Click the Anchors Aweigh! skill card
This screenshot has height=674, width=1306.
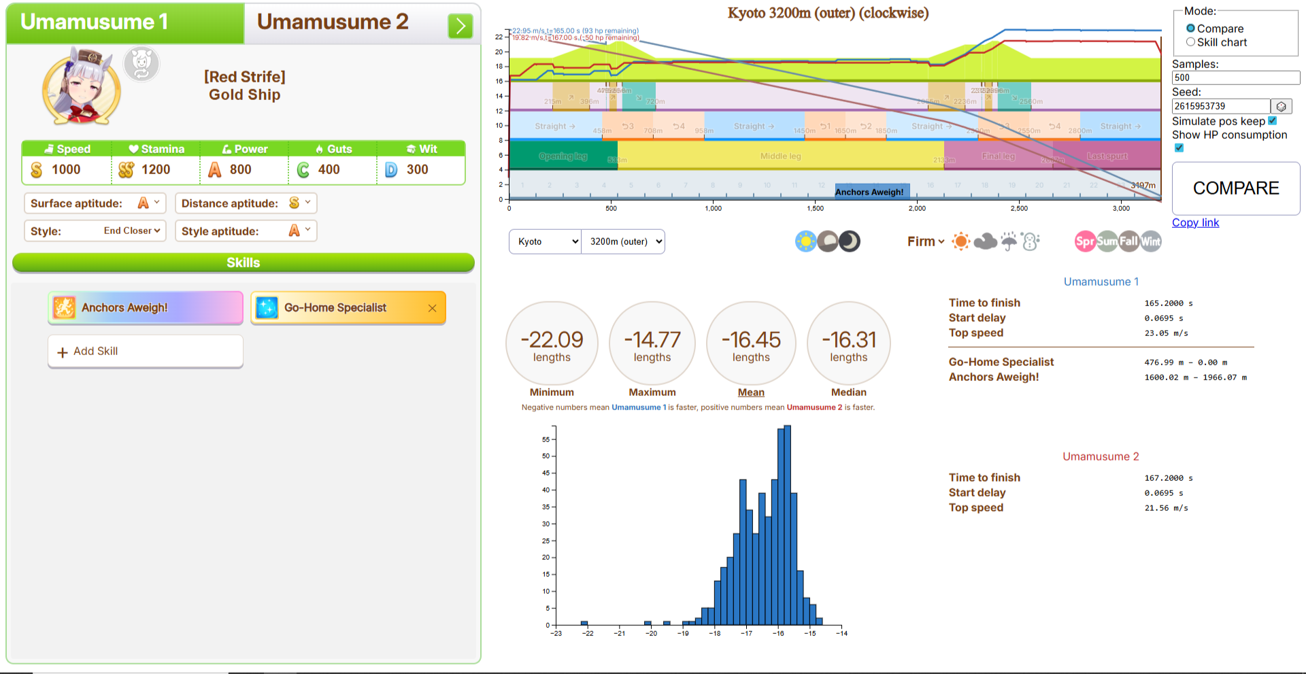tap(146, 308)
